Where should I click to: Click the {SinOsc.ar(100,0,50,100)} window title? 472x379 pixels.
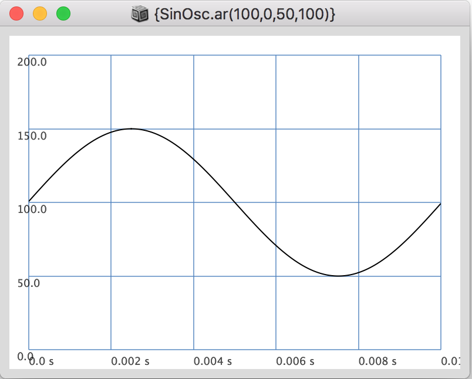244,13
